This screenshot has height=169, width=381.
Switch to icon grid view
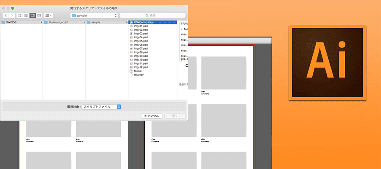pyautogui.click(x=20, y=16)
